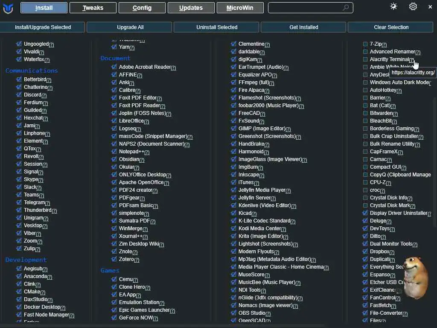The height and width of the screenshot is (328, 437).
Task: Uncheck the Adobe Acrobat Reader checkbox
Action: click(x=114, y=67)
